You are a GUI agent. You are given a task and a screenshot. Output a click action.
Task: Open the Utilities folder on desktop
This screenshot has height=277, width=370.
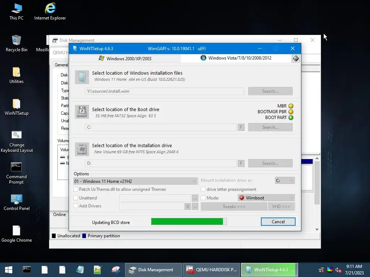(16, 75)
